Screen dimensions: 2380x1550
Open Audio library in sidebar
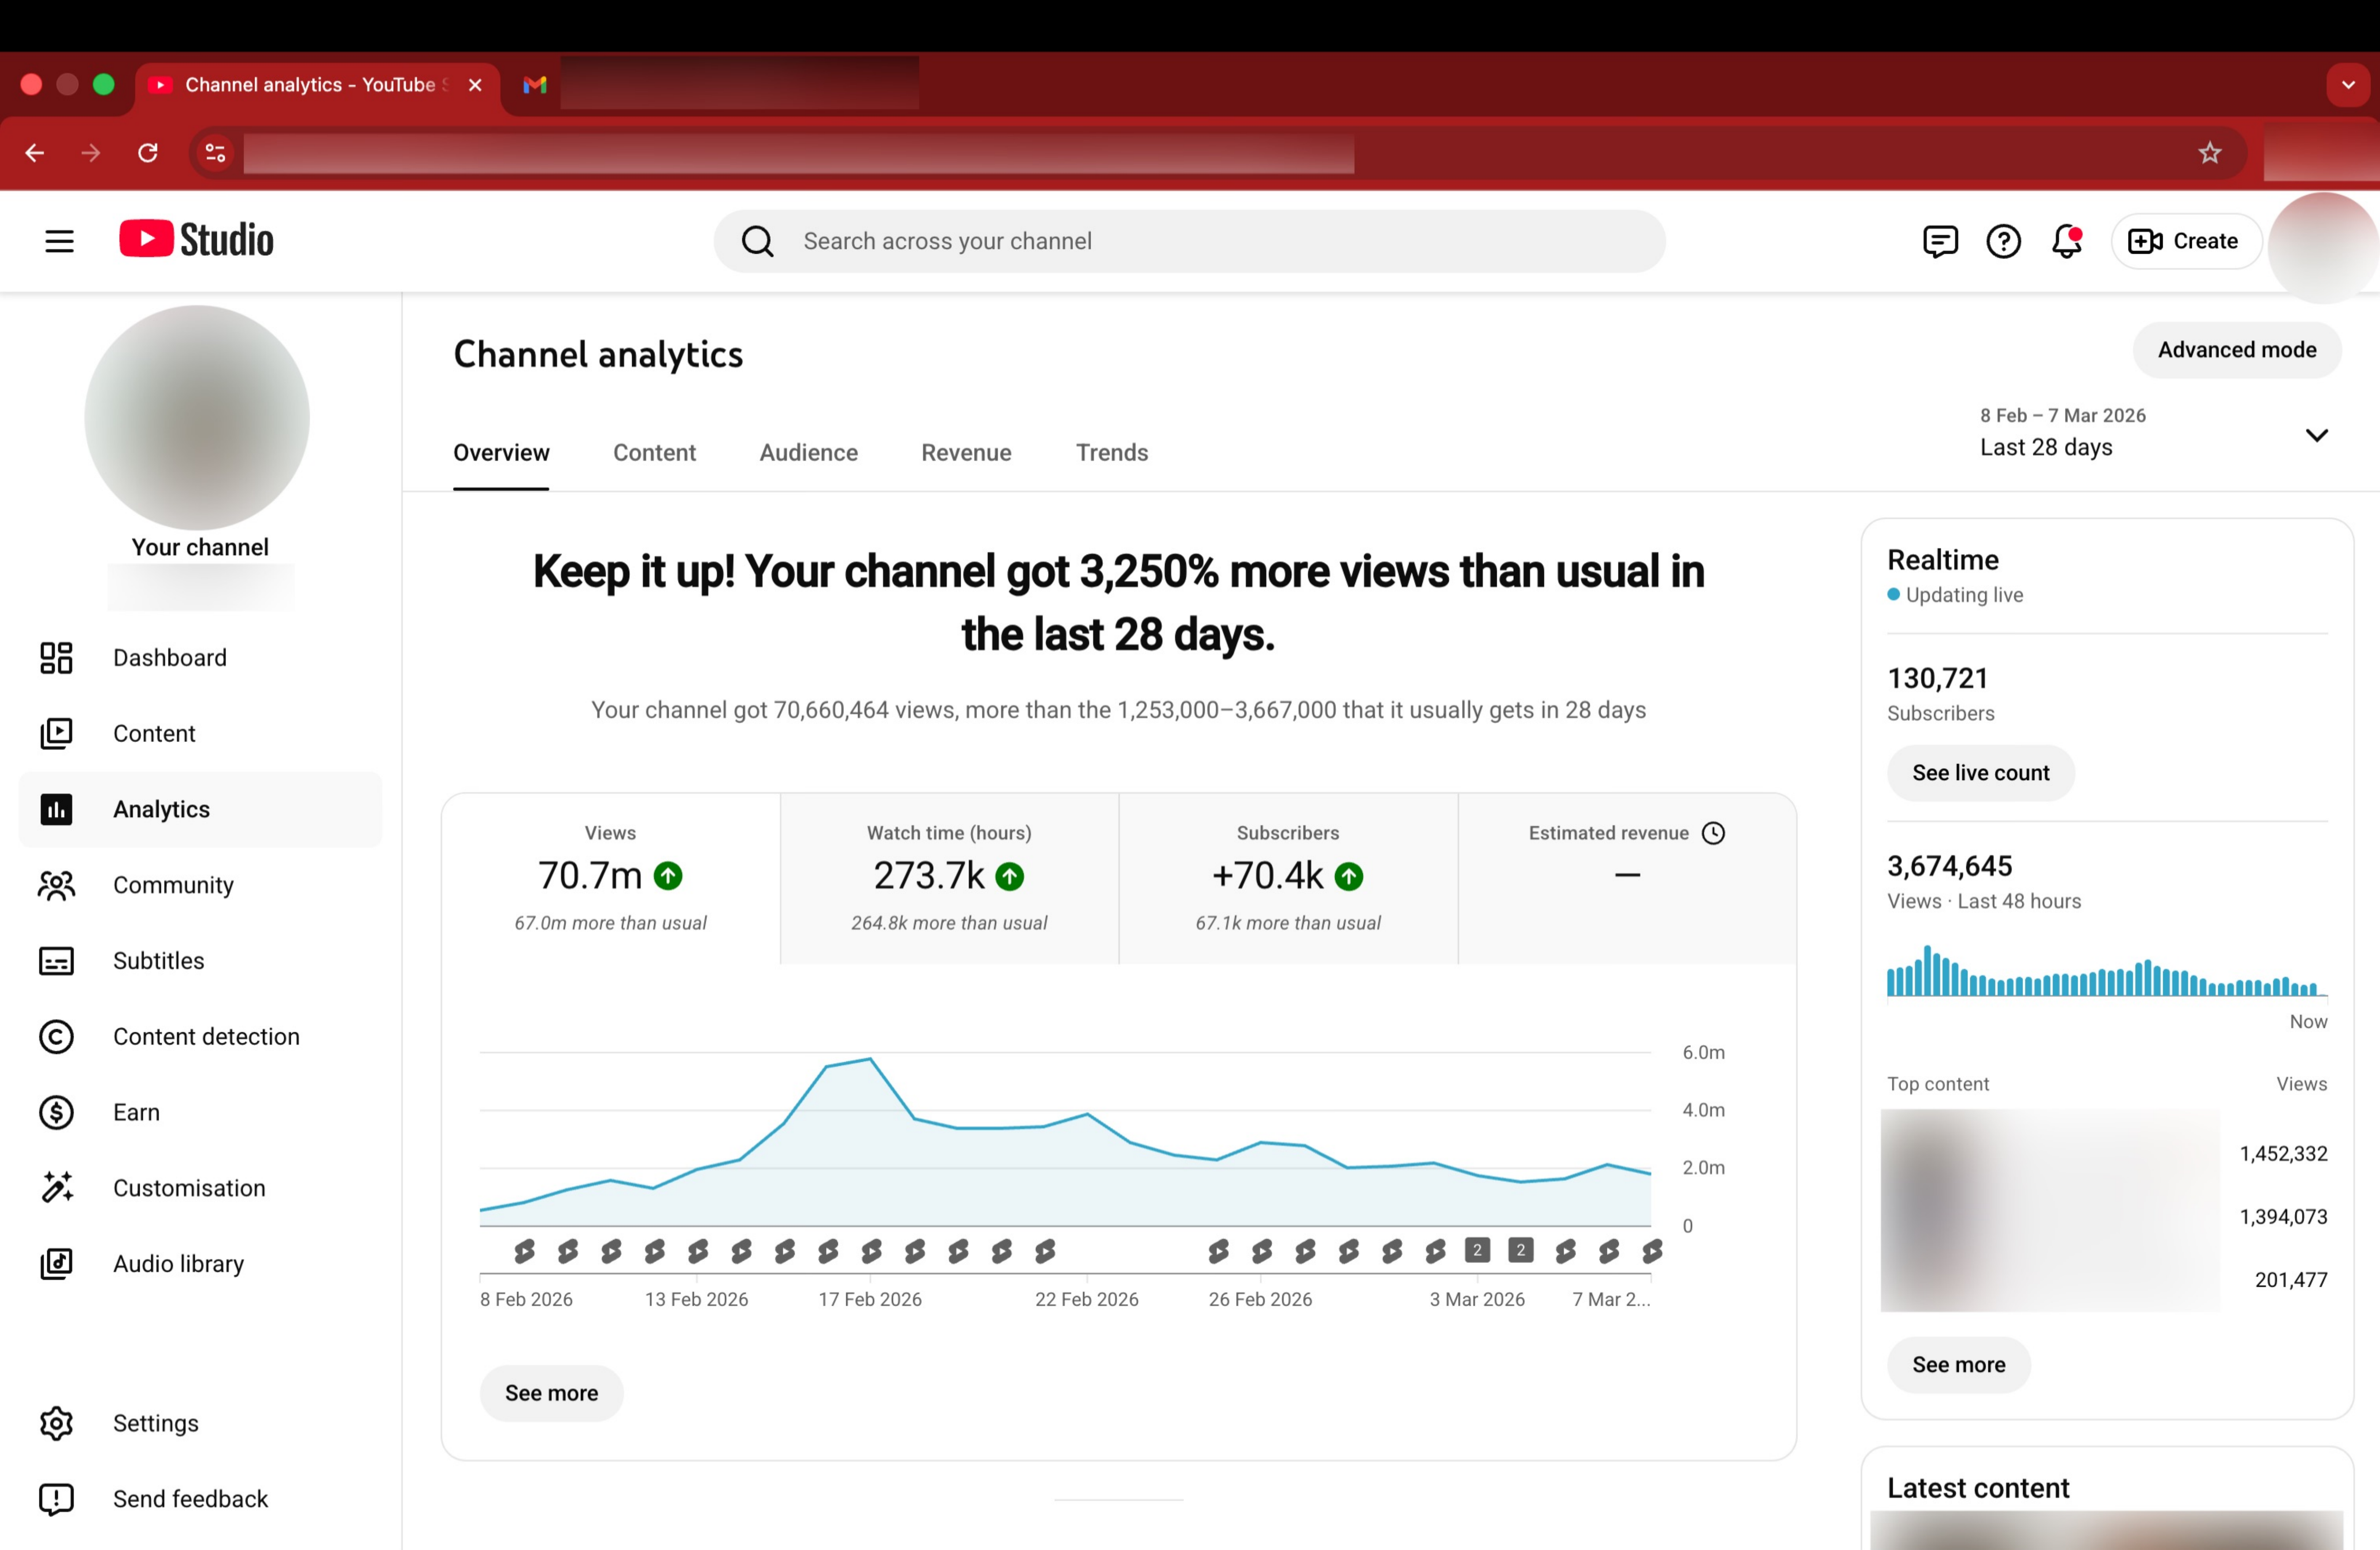[200, 1264]
